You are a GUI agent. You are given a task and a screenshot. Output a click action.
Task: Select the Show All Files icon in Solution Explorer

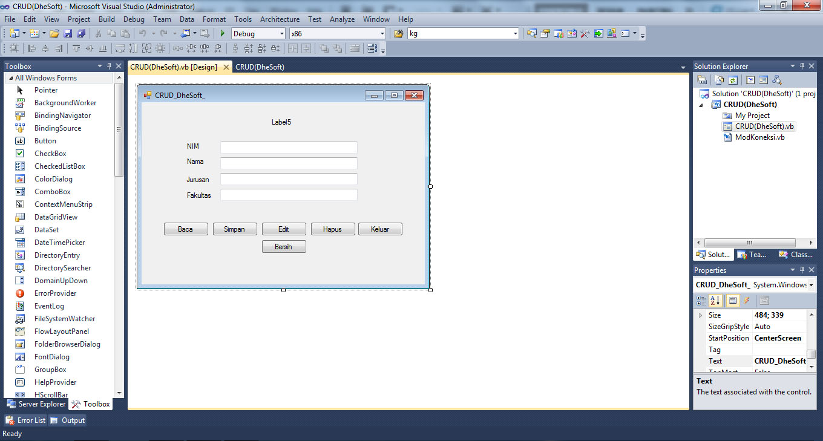[x=719, y=79]
